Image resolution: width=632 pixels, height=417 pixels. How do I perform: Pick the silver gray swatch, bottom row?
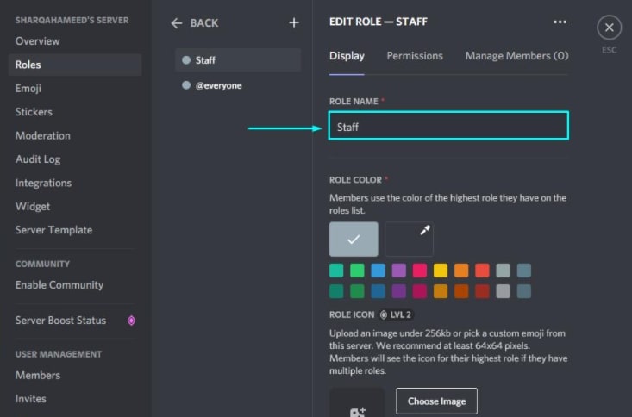click(503, 291)
